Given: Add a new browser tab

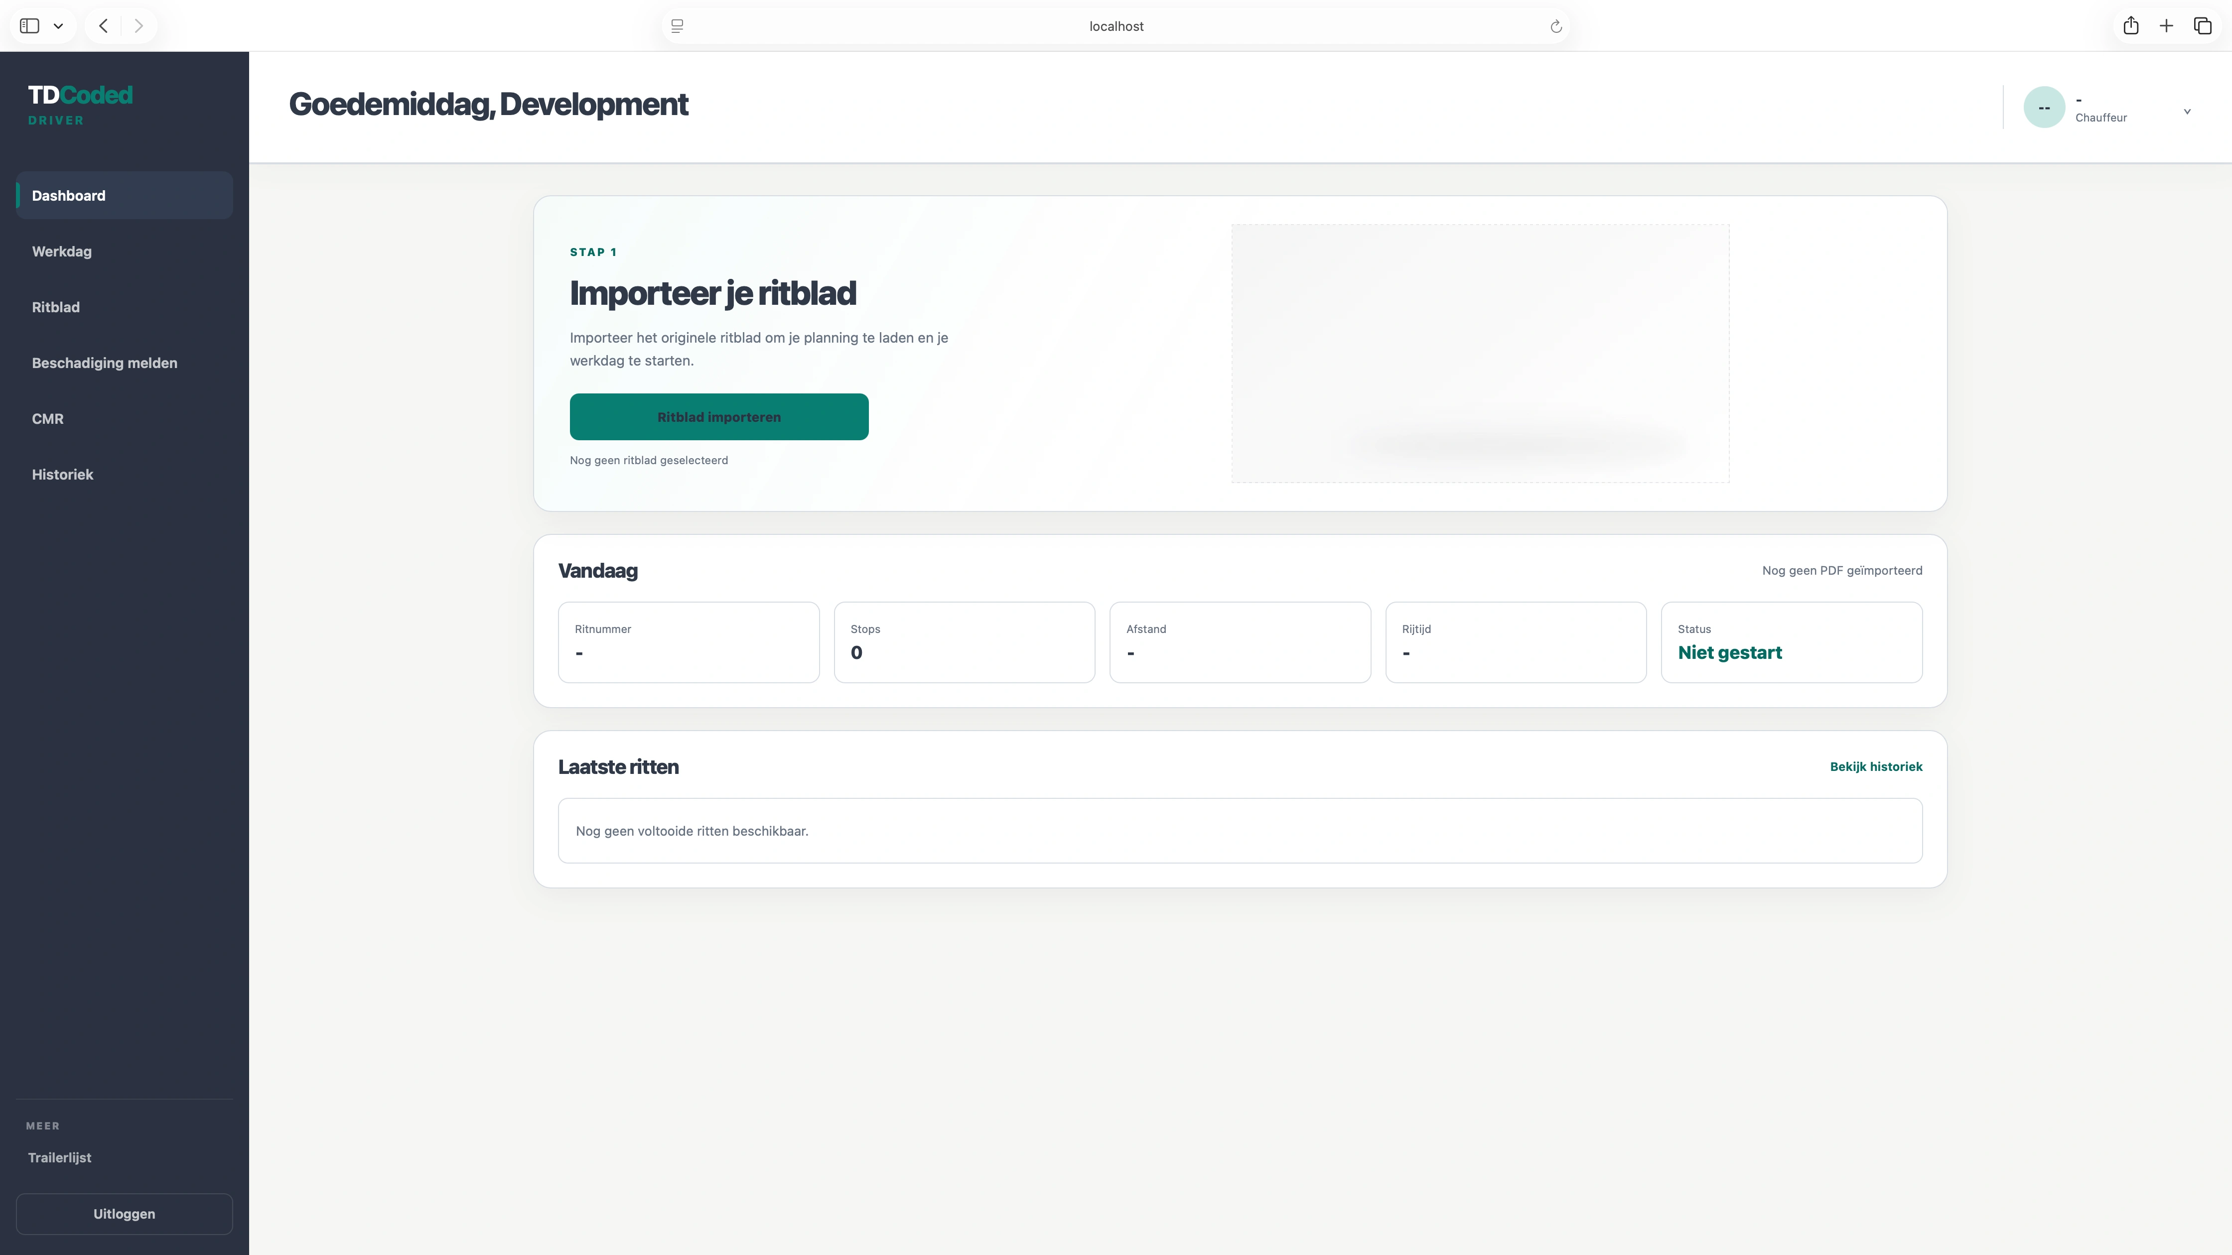Looking at the screenshot, I should (2166, 26).
